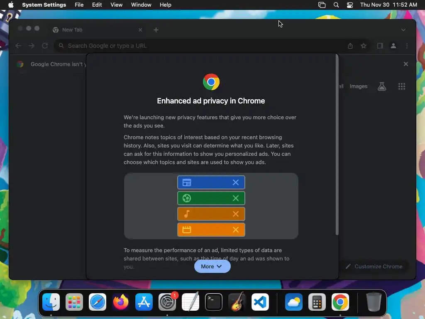Expand the tab search chevron
Viewport: 425px width, 319px height.
coord(403,30)
